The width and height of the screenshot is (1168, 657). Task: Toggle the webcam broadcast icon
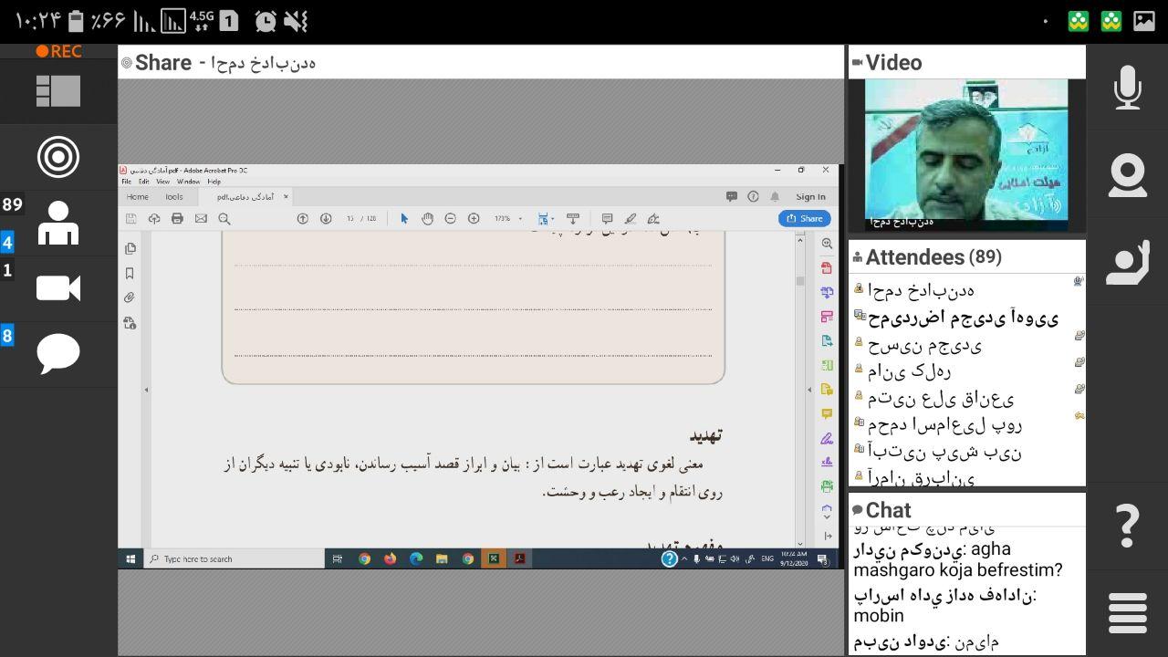click(x=1128, y=176)
